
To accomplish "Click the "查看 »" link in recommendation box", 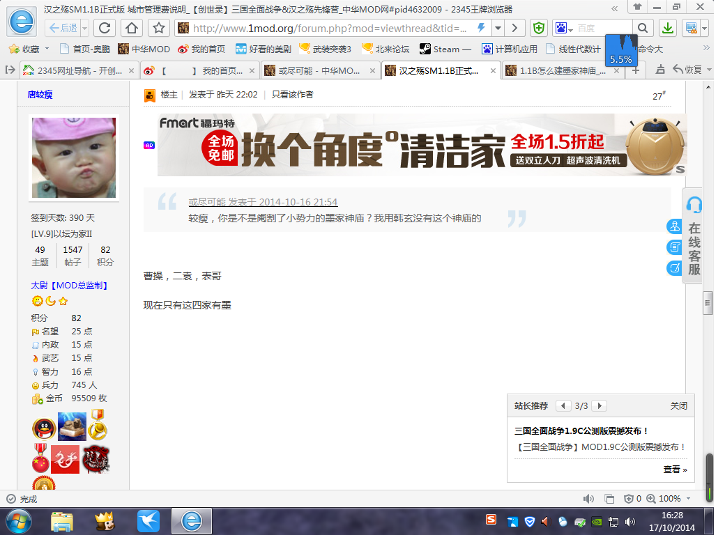I will (x=675, y=470).
